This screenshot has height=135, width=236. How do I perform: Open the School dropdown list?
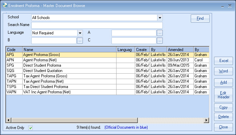[x=160, y=18]
